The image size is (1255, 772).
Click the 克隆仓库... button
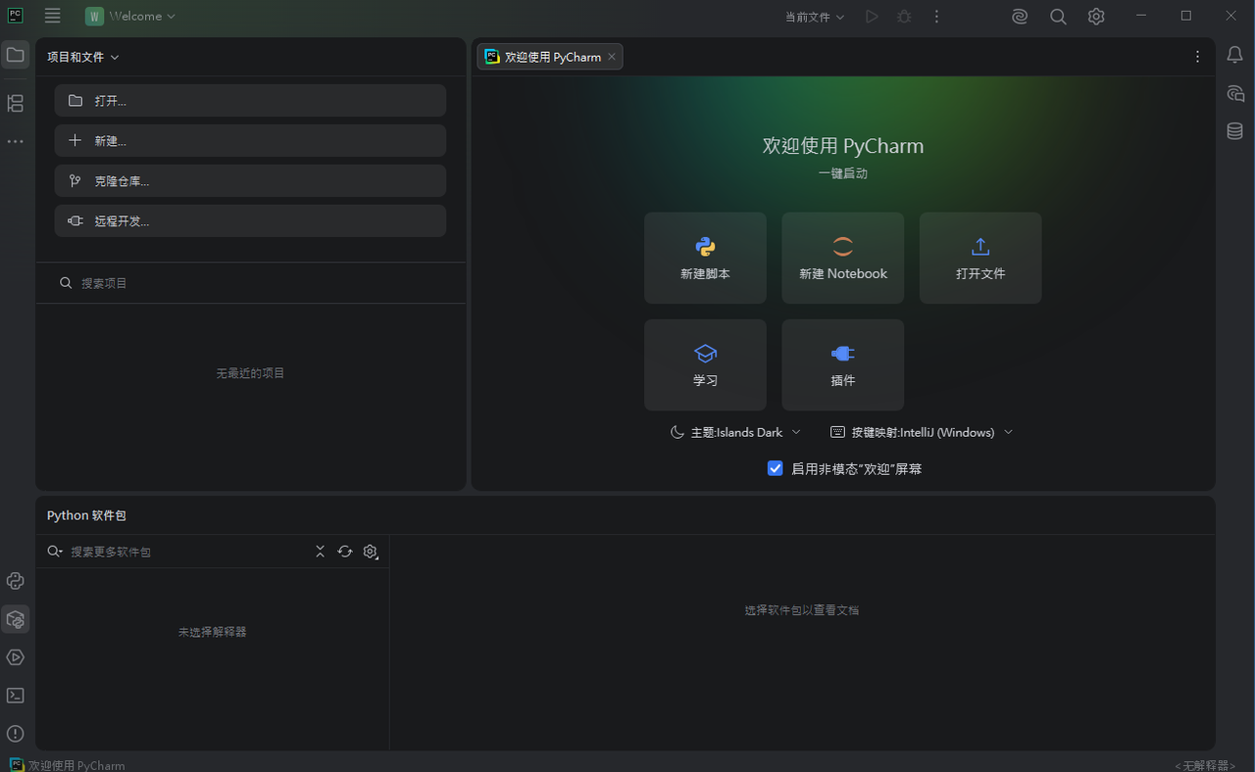click(x=250, y=181)
